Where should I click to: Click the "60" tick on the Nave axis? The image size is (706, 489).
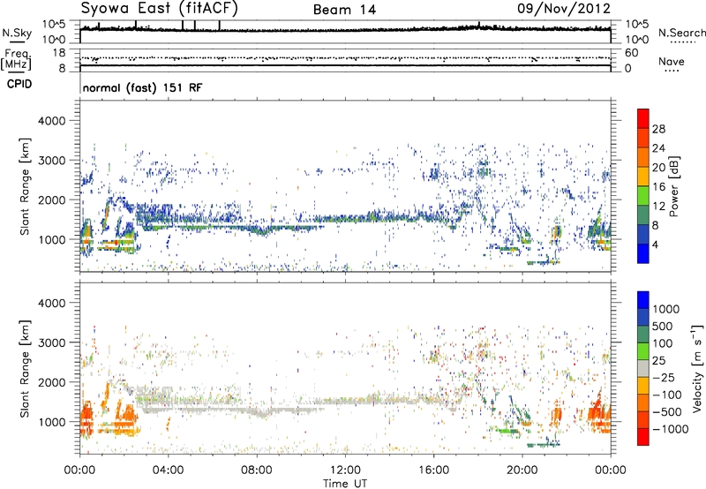[632, 53]
